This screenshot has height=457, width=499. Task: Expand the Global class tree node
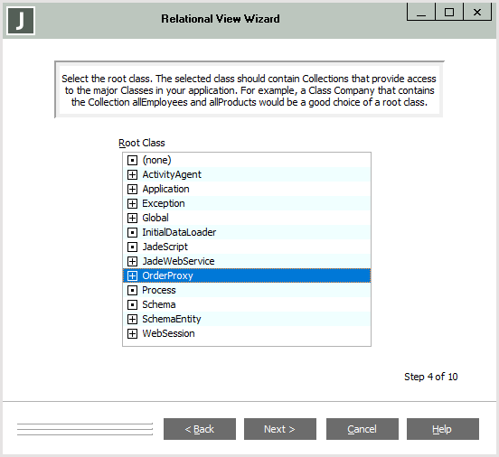pyautogui.click(x=132, y=218)
